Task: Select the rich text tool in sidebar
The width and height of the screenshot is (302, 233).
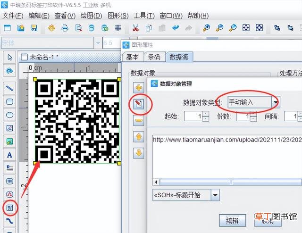Action: (9, 168)
